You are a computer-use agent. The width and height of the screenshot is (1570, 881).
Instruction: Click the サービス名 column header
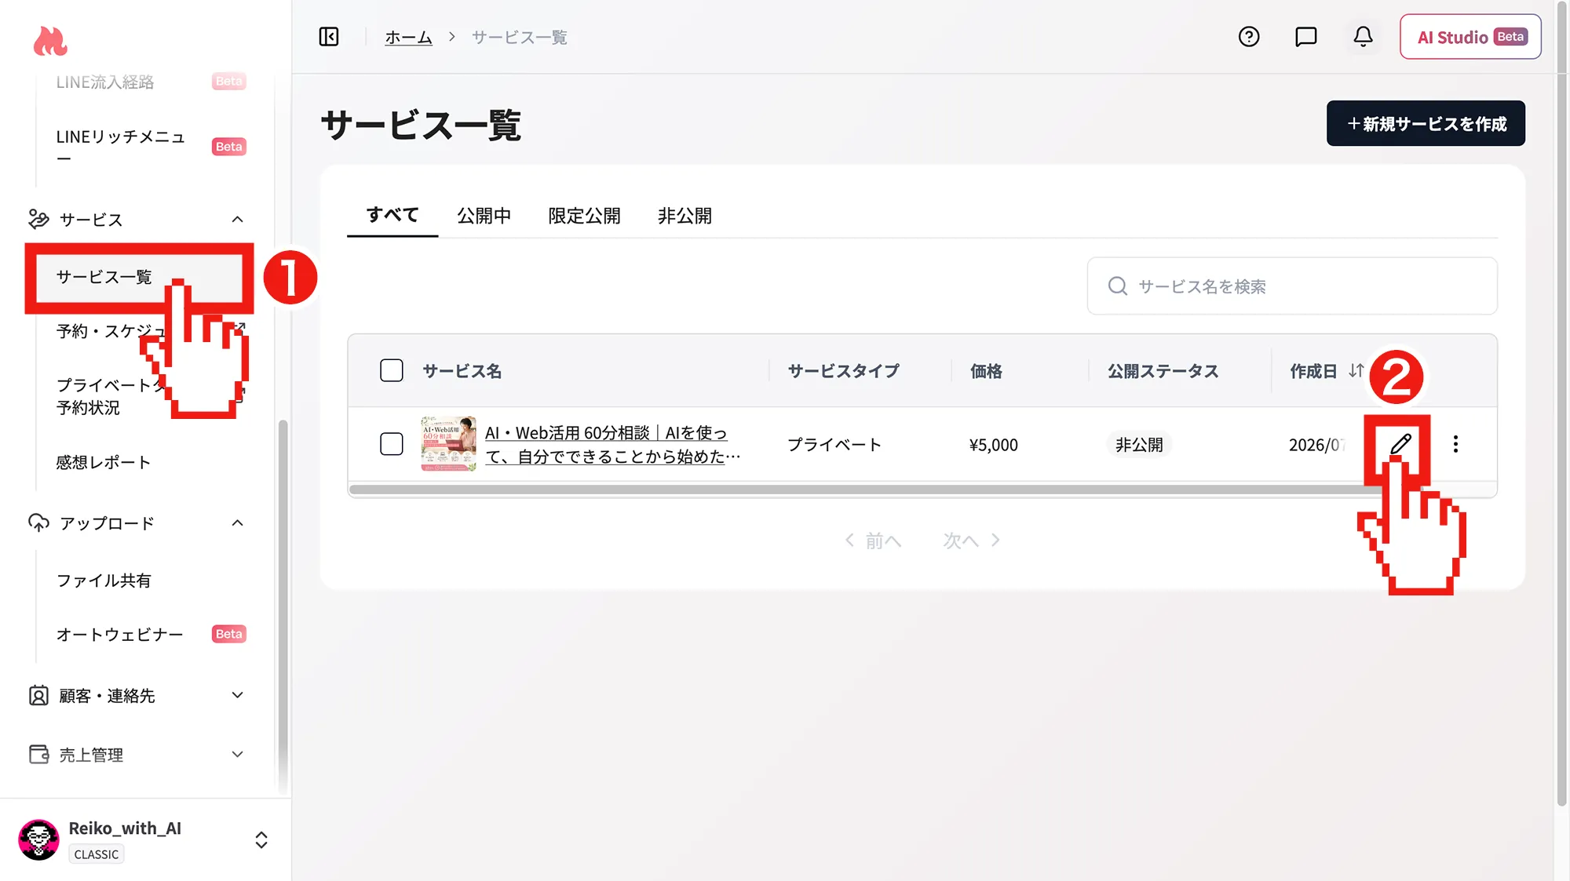[462, 370]
